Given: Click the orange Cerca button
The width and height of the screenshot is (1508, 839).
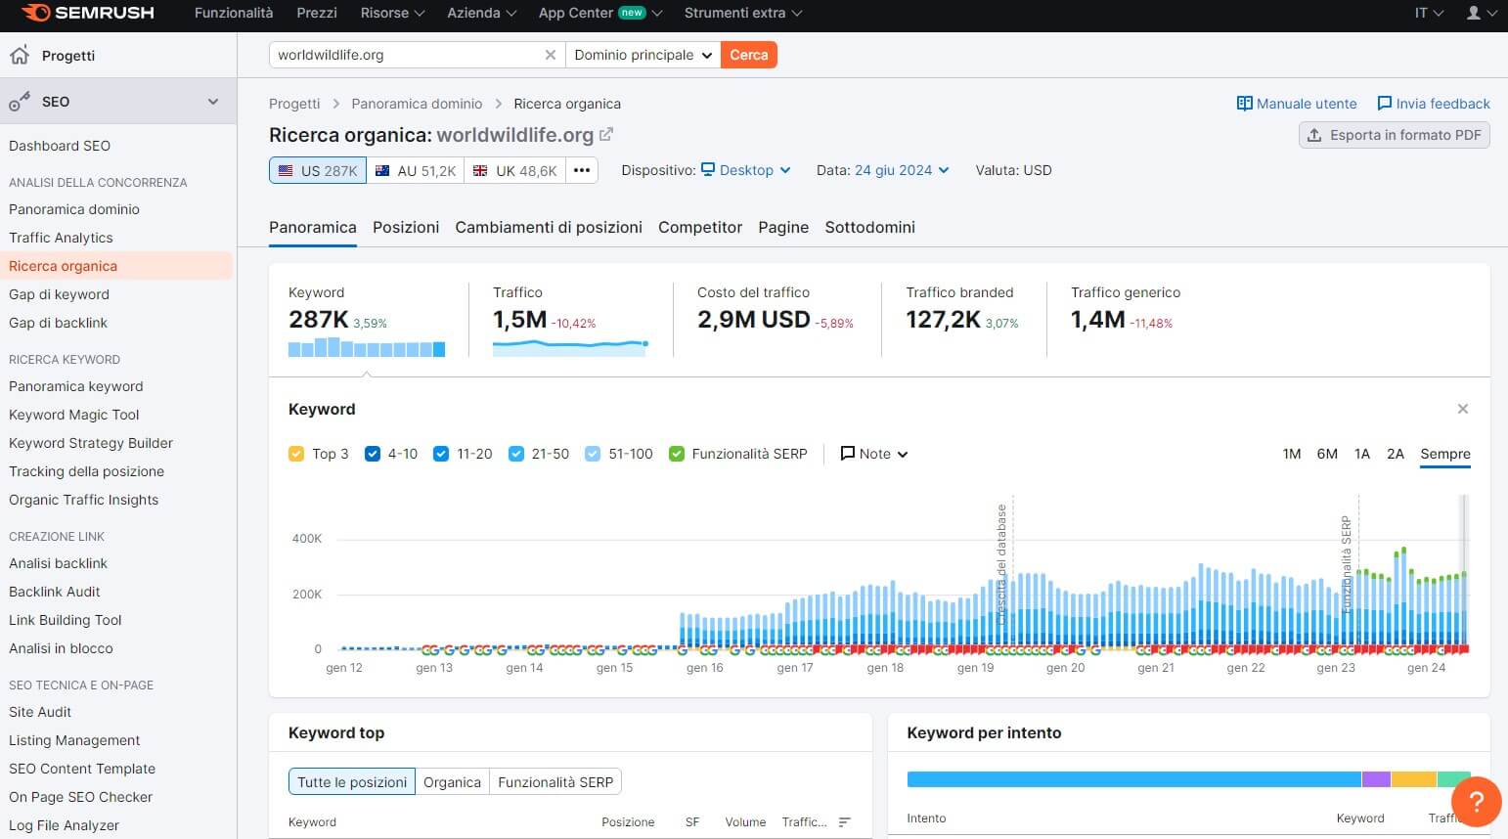Looking at the screenshot, I should point(749,55).
